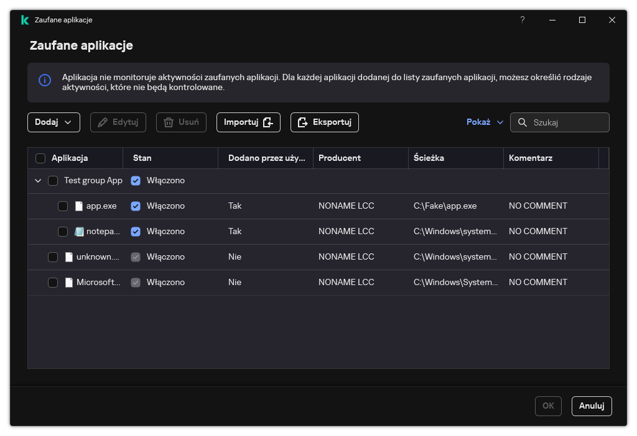Open help with the question mark icon
Screen dimensions: 637x436
[522, 20]
